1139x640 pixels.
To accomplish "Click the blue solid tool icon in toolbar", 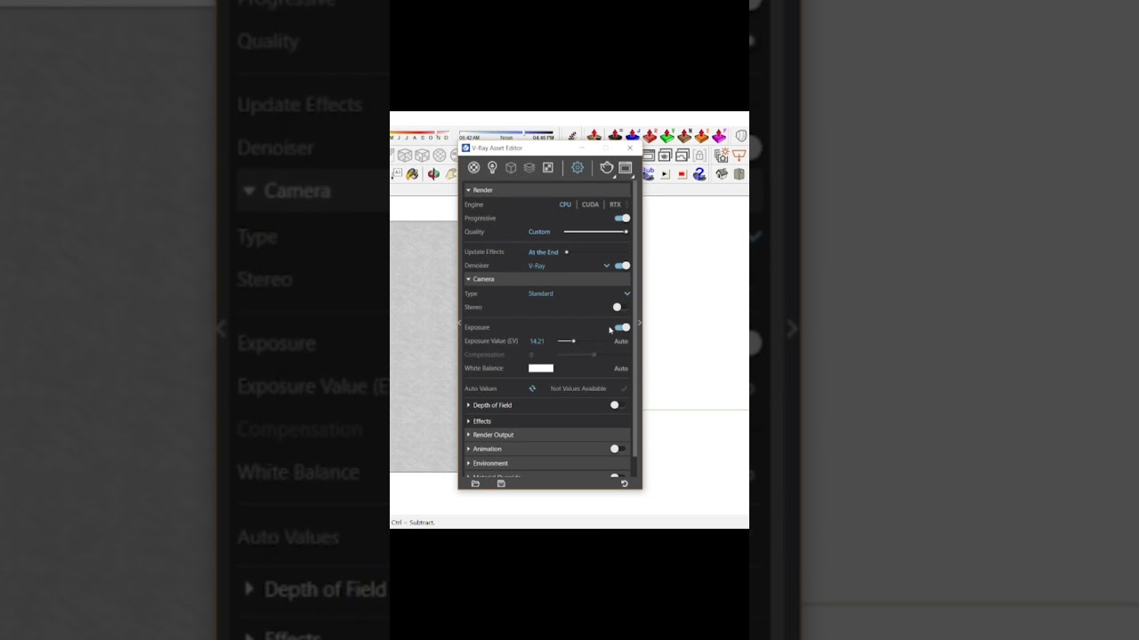I will [633, 136].
